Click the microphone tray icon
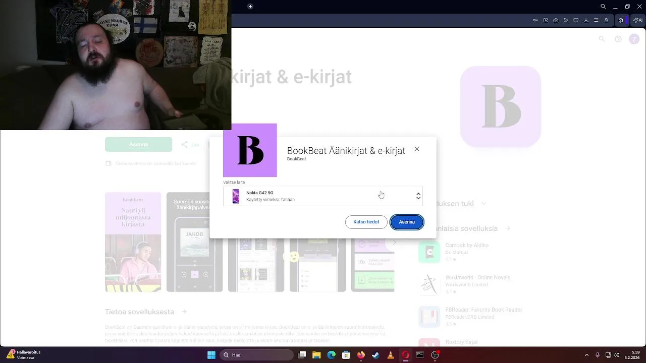This screenshot has width=646, height=363. pos(598,355)
